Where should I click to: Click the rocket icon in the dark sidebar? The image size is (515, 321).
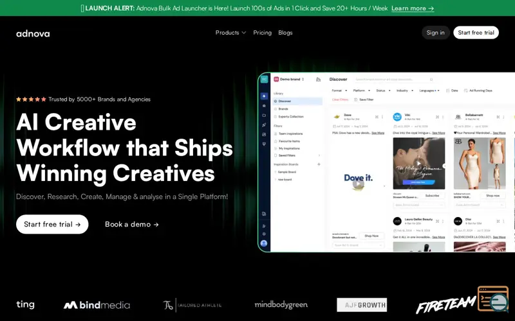coord(264,125)
